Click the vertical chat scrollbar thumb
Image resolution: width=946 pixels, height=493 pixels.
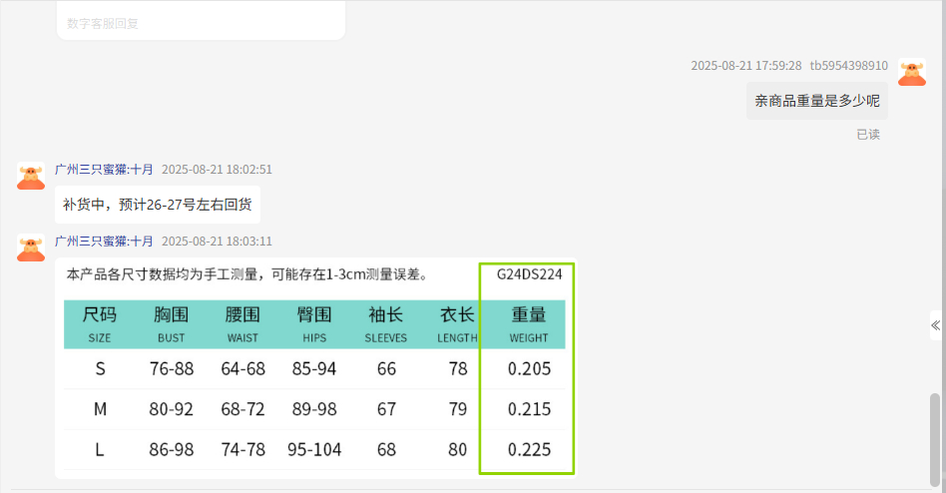click(934, 436)
